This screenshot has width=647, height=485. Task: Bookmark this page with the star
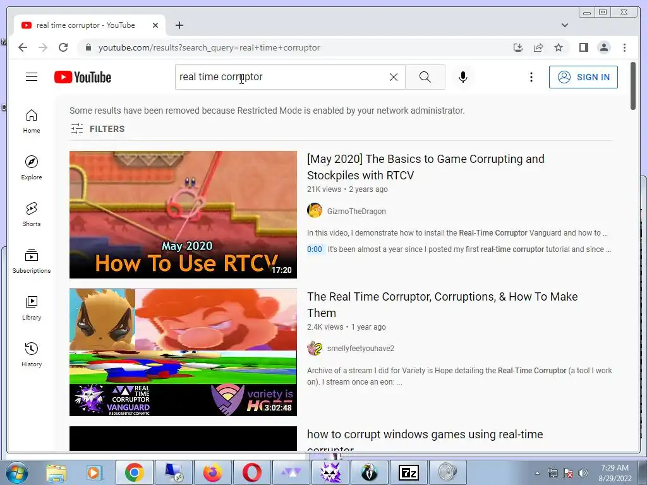(x=559, y=47)
